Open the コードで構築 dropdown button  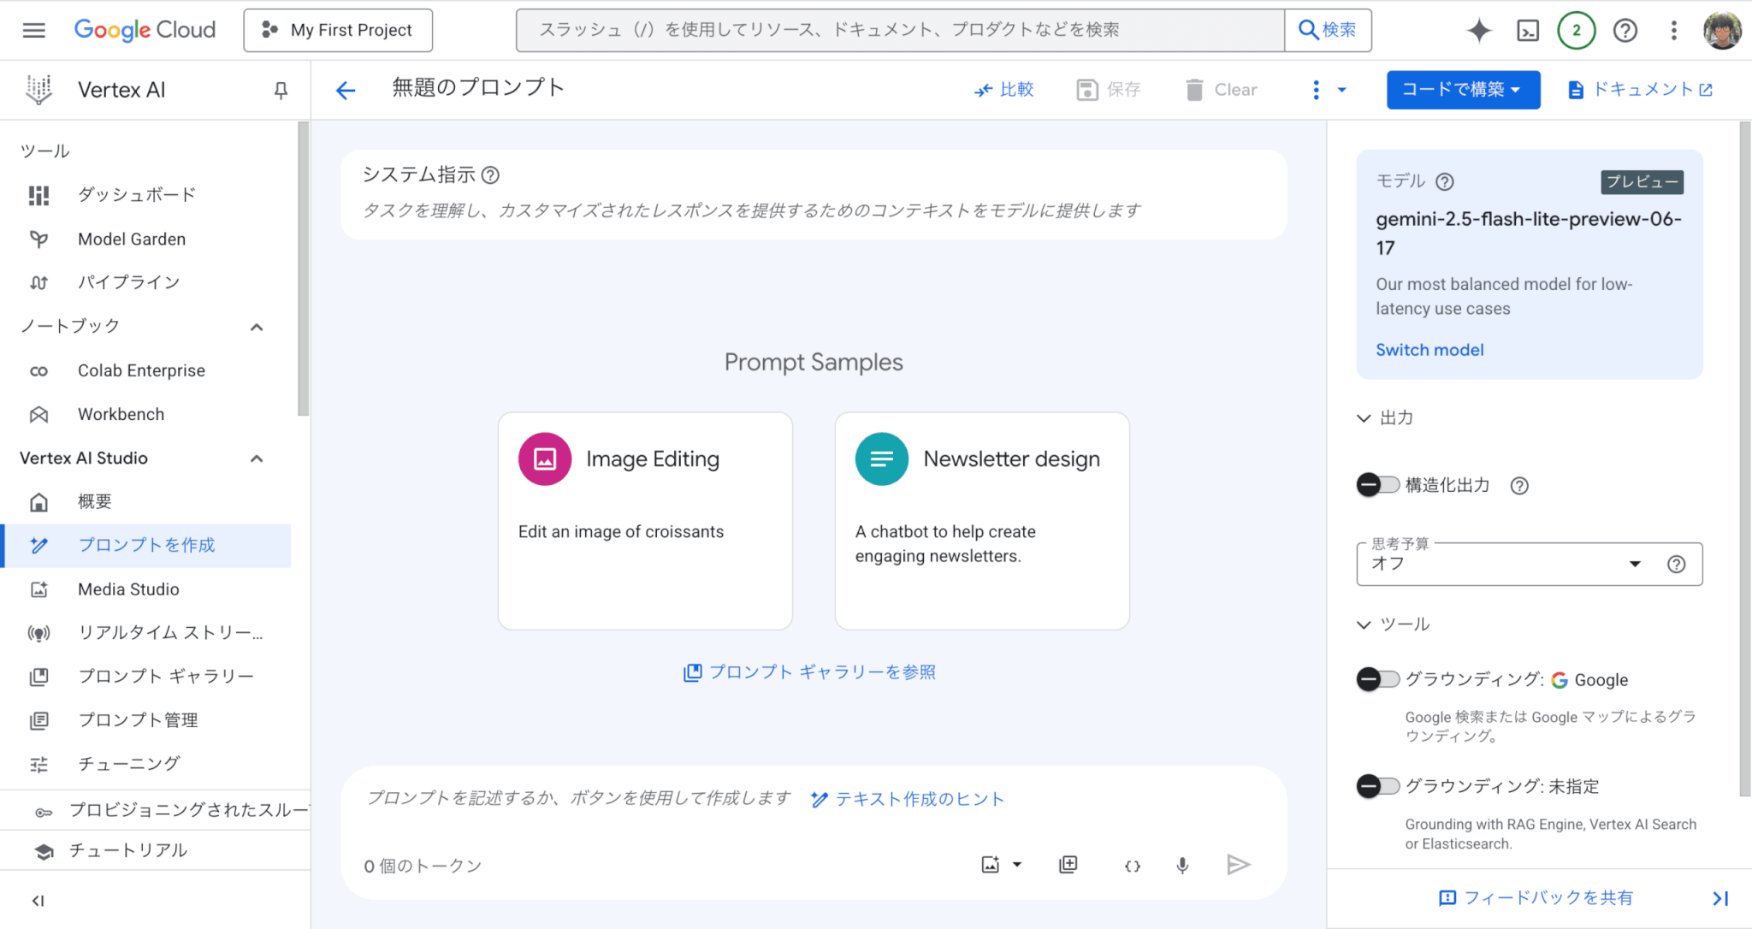(x=1463, y=90)
